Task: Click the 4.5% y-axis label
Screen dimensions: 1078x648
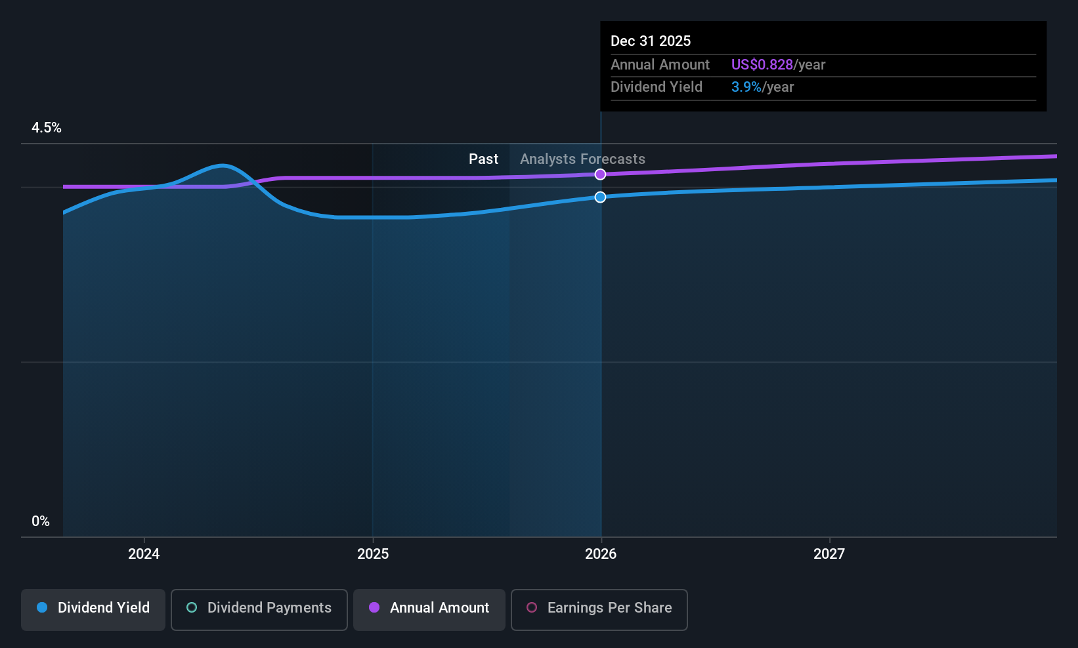Action: click(x=47, y=128)
